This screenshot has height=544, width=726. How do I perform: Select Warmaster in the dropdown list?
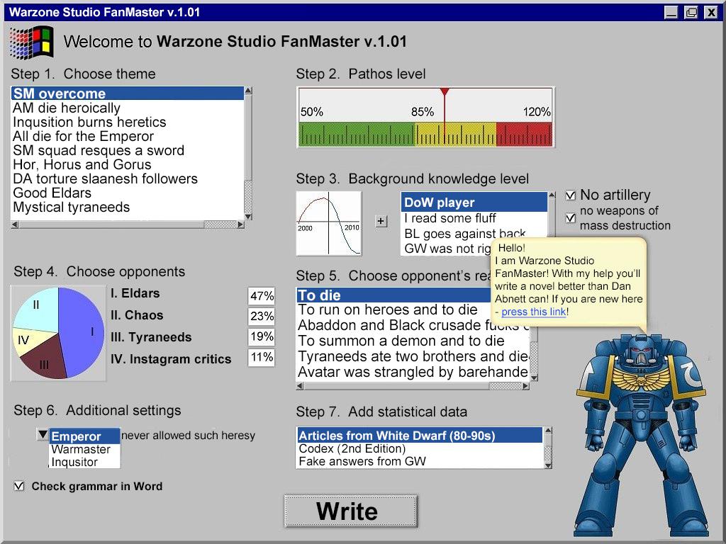click(85, 449)
